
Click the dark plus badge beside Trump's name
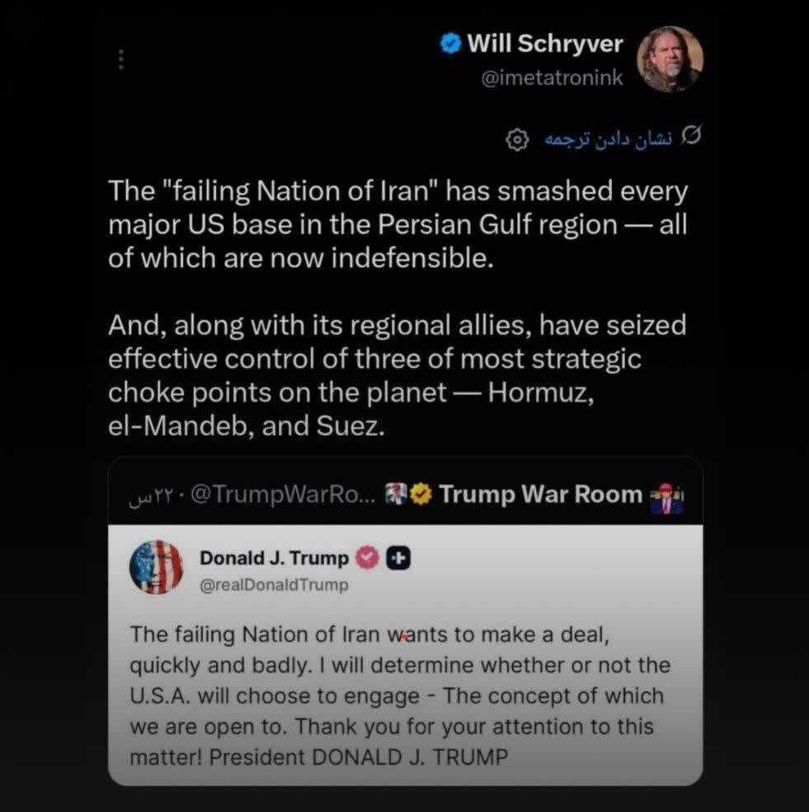pos(398,558)
